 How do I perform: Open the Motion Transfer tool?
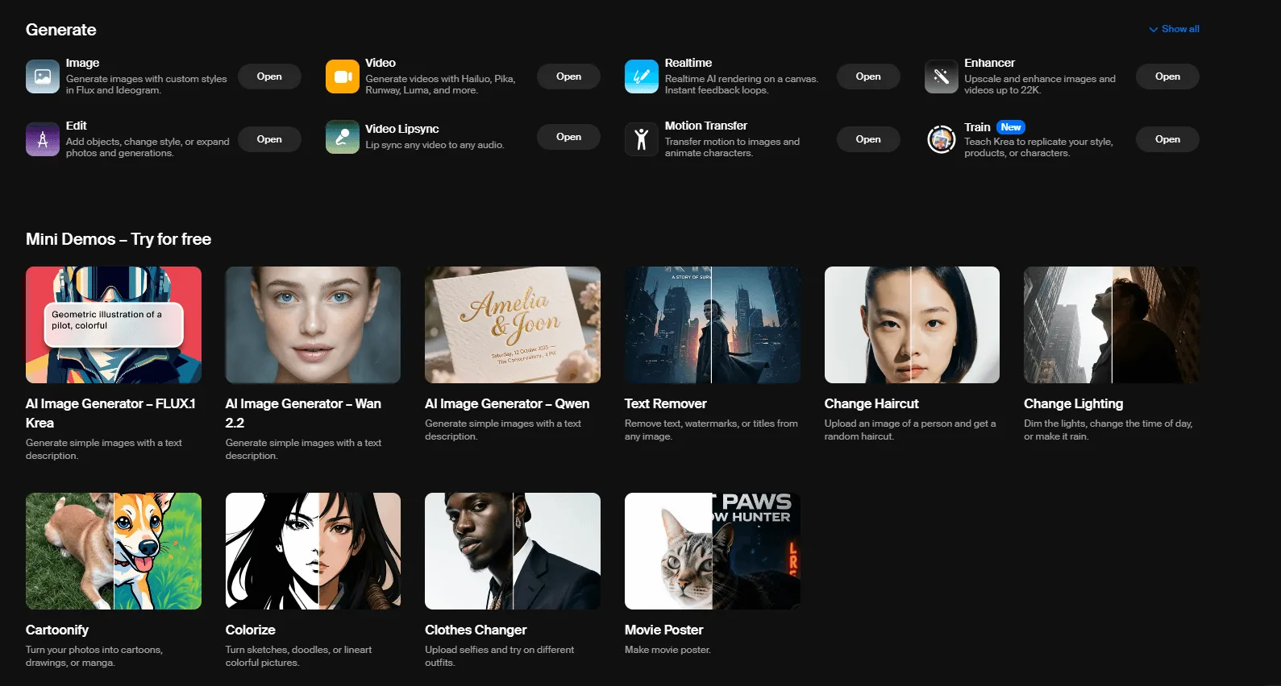(868, 139)
